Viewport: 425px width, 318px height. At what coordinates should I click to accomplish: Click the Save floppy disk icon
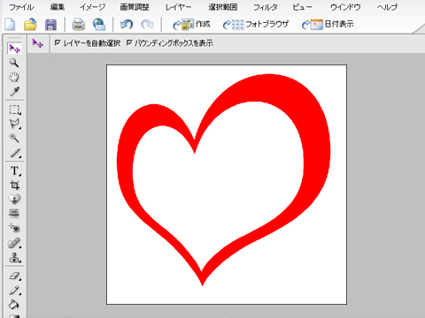click(x=50, y=25)
